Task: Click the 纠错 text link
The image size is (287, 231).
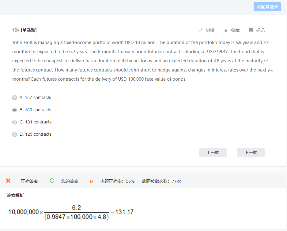Action: click(210, 30)
